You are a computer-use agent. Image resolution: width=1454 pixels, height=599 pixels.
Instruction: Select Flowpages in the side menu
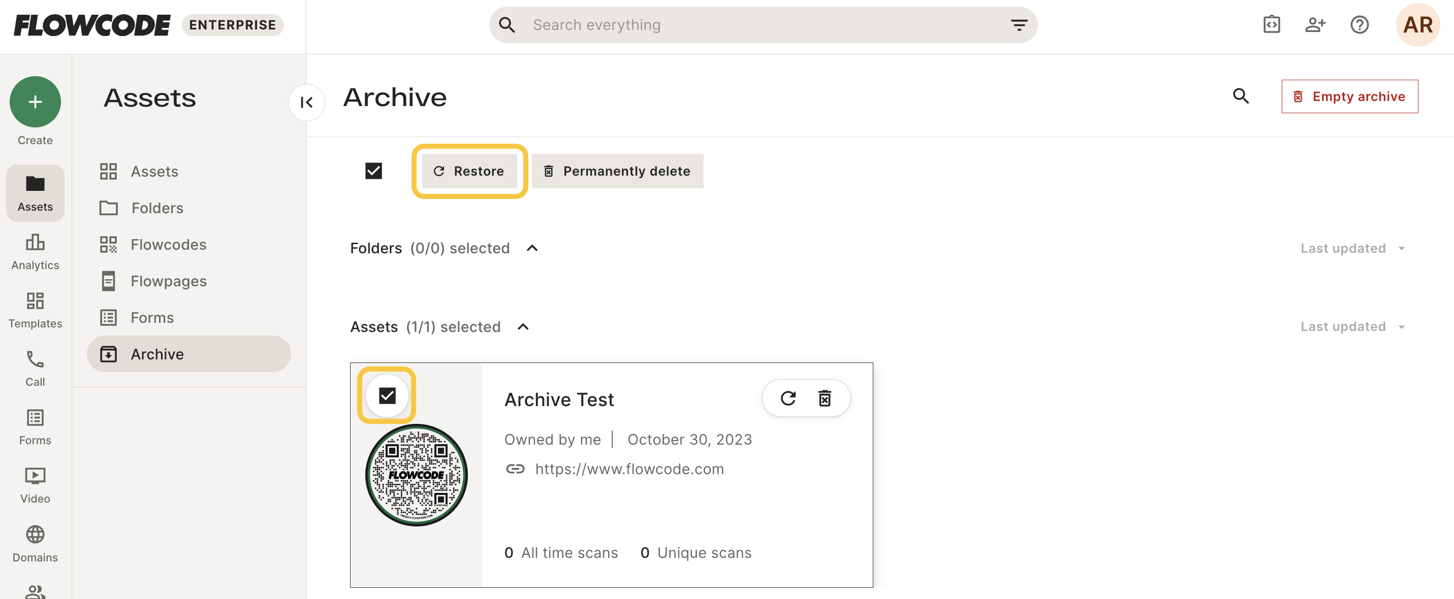(188, 281)
